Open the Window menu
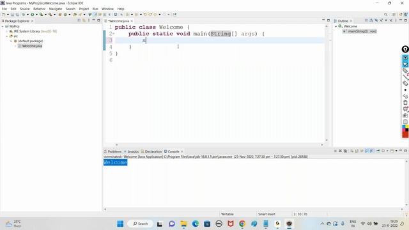 [x=107, y=9]
